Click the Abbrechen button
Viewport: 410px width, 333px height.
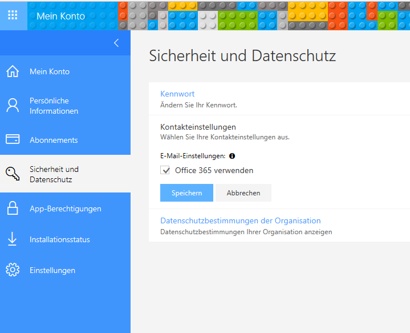click(243, 193)
